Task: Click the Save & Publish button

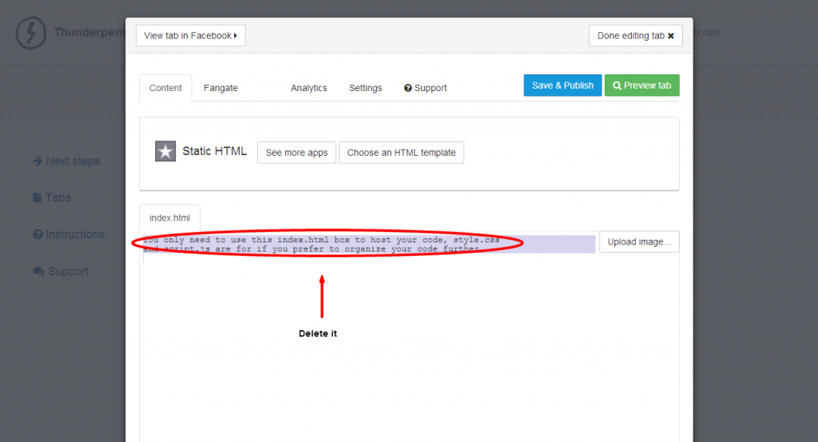Action: pyautogui.click(x=563, y=85)
